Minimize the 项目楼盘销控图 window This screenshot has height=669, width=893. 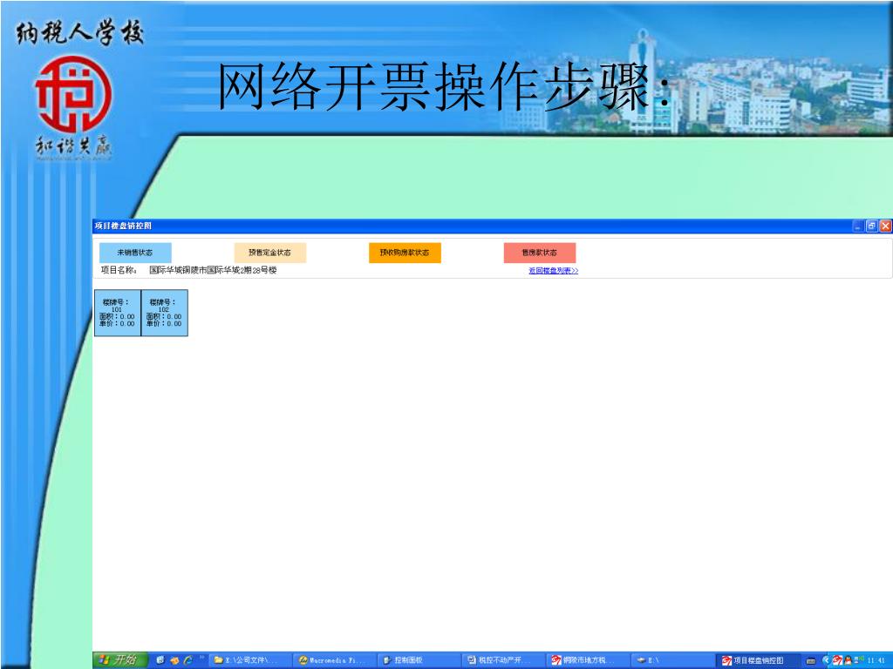(x=858, y=226)
